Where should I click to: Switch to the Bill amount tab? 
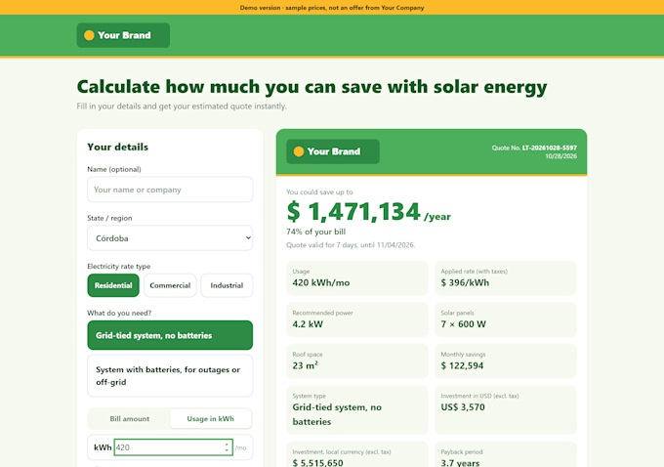click(x=130, y=419)
